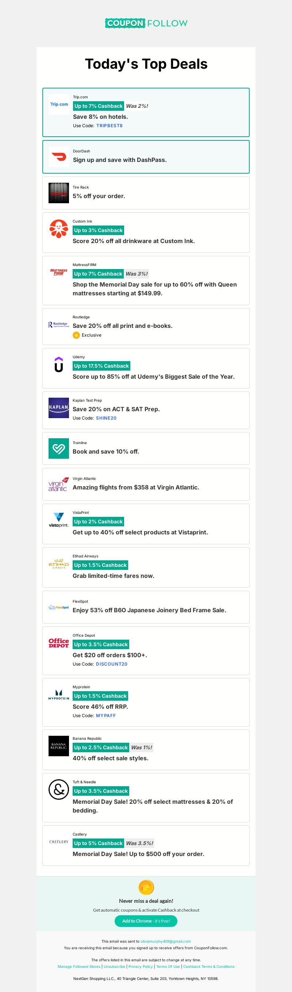Click the Trainline green heart icon
The width and height of the screenshot is (292, 992).
coord(59,448)
